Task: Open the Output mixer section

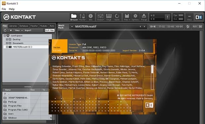Action: pos(101,17)
